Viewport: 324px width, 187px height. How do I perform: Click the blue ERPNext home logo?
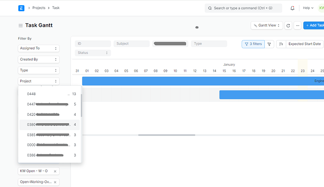[21, 8]
